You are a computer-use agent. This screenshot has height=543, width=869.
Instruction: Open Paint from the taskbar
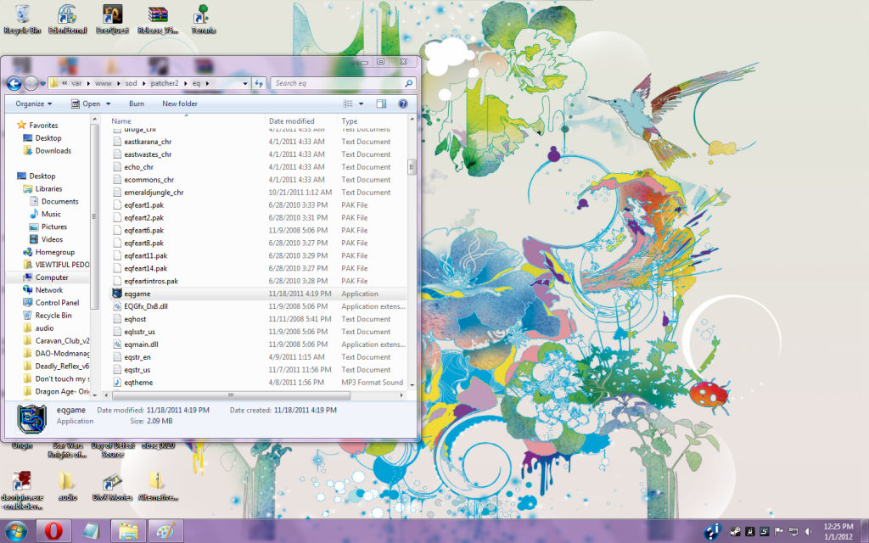click(x=165, y=531)
